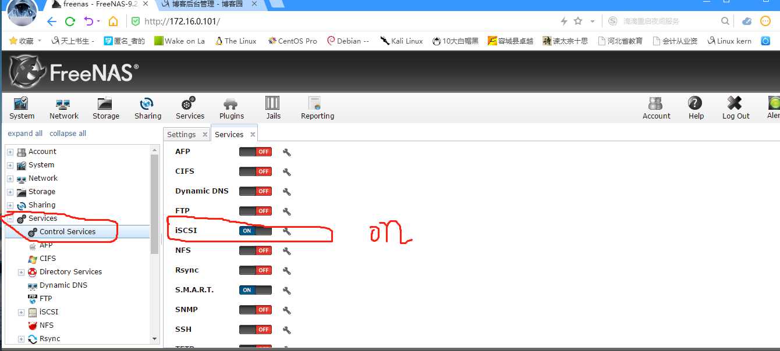Switch to the Settings tab

pyautogui.click(x=181, y=134)
